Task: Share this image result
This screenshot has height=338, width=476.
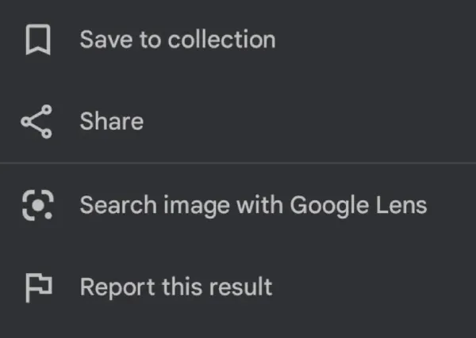Action: pos(111,122)
